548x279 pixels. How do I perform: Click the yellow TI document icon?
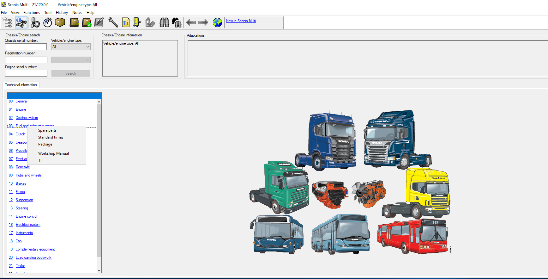click(126, 22)
